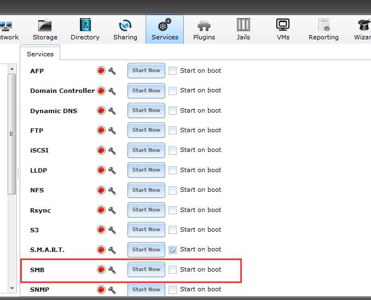371x300 pixels.
Task: Enable Start on boot for iSCSI
Action: tap(172, 150)
